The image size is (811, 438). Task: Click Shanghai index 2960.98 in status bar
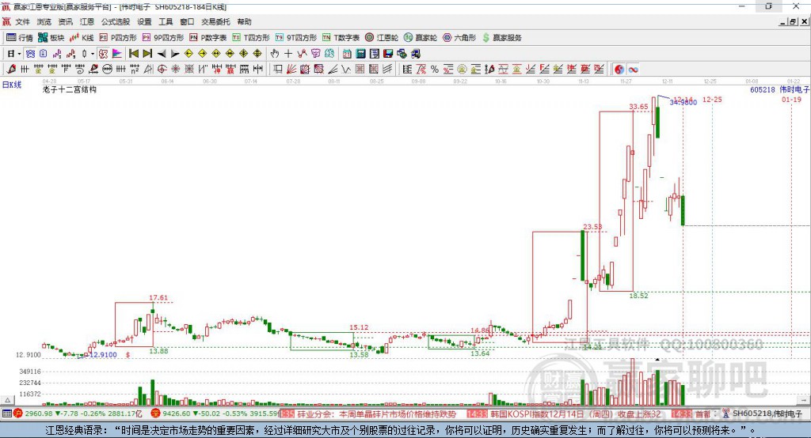[38, 413]
